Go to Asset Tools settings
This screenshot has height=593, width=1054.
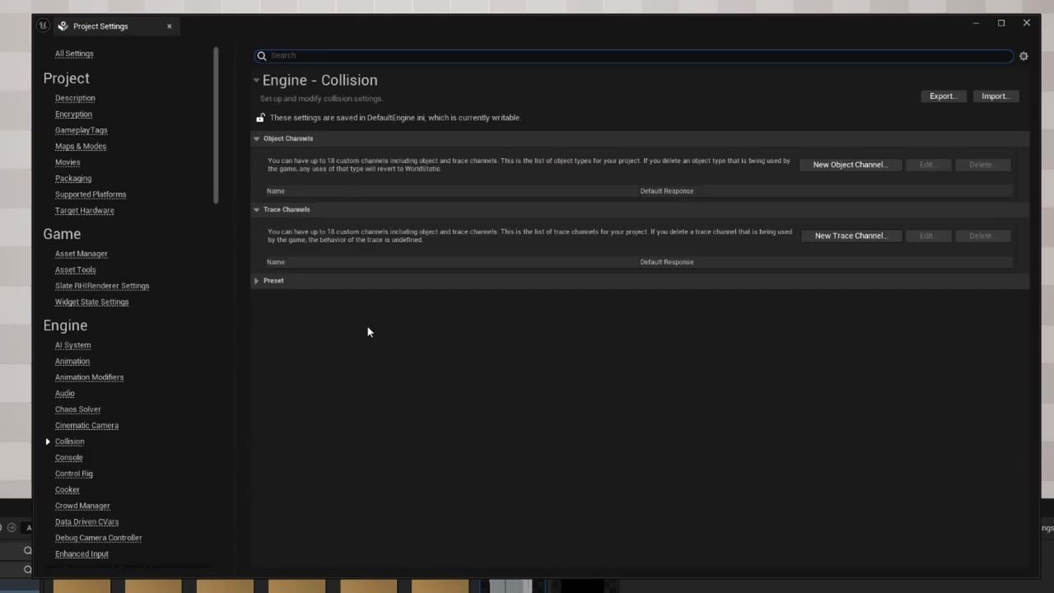pyautogui.click(x=76, y=270)
